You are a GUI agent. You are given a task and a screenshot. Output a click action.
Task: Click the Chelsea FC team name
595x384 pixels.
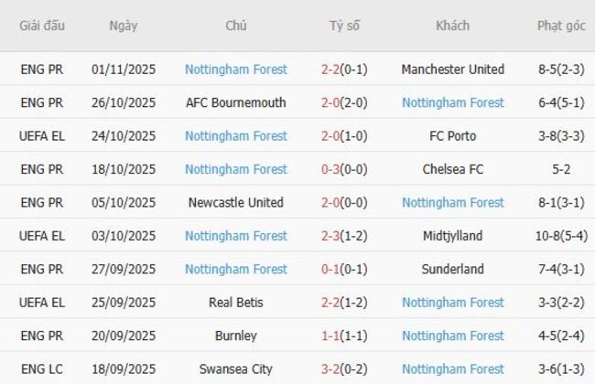tap(452, 169)
